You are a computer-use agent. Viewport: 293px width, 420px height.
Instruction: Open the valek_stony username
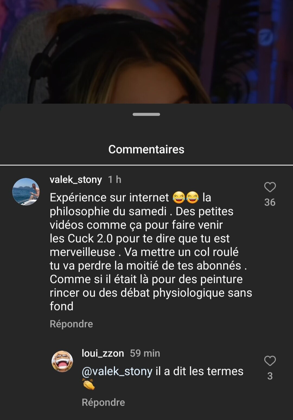click(76, 179)
